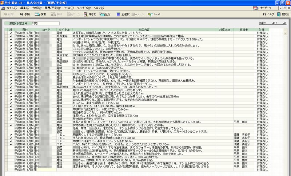The image size is (291, 176).
Task: Open the ナビゲータ panel button
Action: click(x=266, y=8)
